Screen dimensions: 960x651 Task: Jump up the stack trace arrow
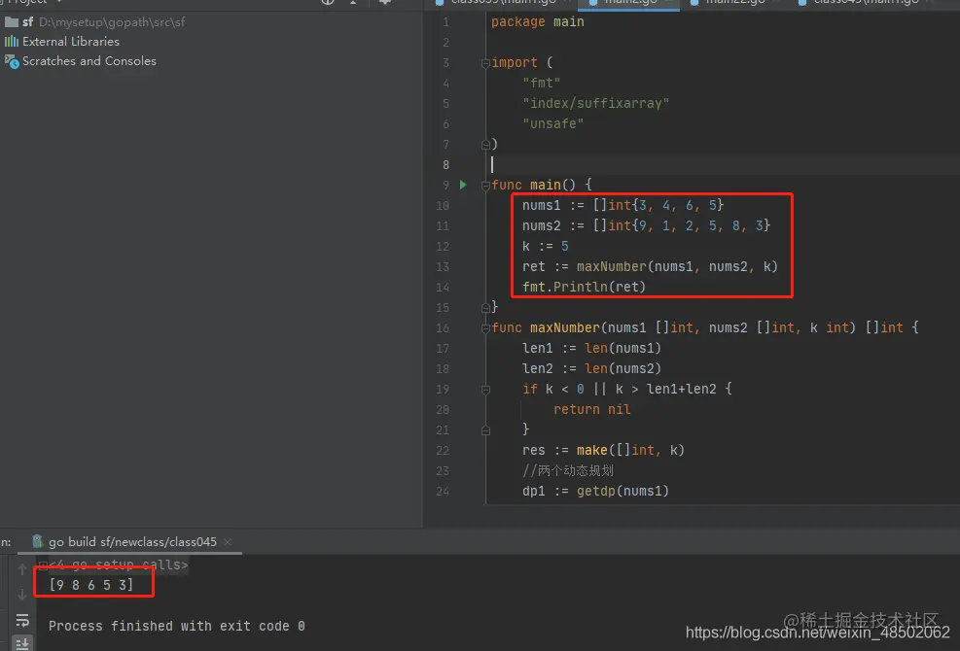pyautogui.click(x=22, y=569)
